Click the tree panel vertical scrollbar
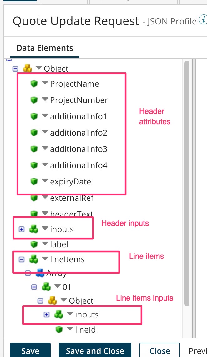The image size is (207, 357). coord(187,182)
